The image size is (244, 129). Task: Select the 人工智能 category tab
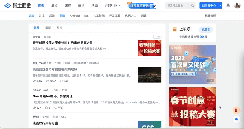pyautogui.click(x=99, y=16)
